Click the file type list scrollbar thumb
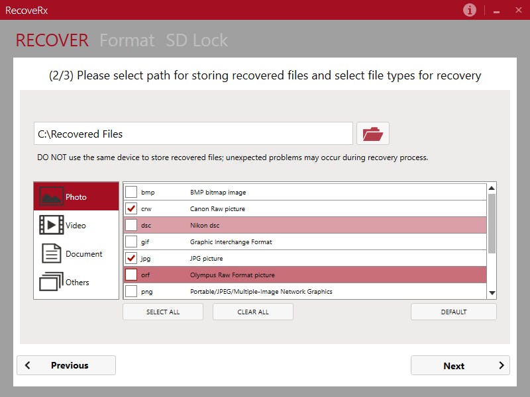The image size is (530, 397). click(x=492, y=223)
